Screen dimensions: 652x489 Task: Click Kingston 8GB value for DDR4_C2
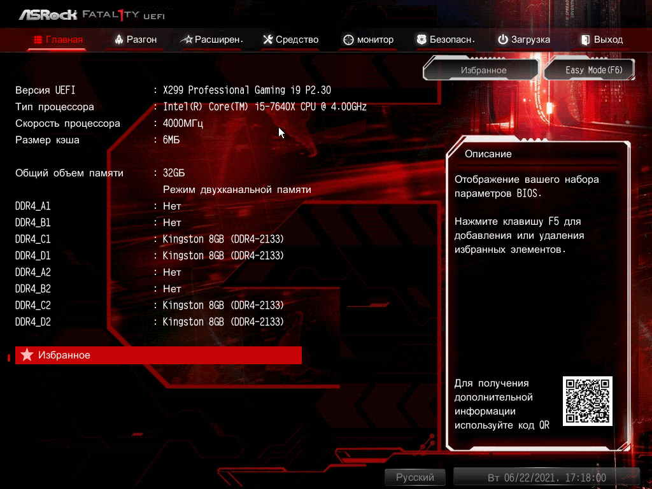click(x=223, y=305)
